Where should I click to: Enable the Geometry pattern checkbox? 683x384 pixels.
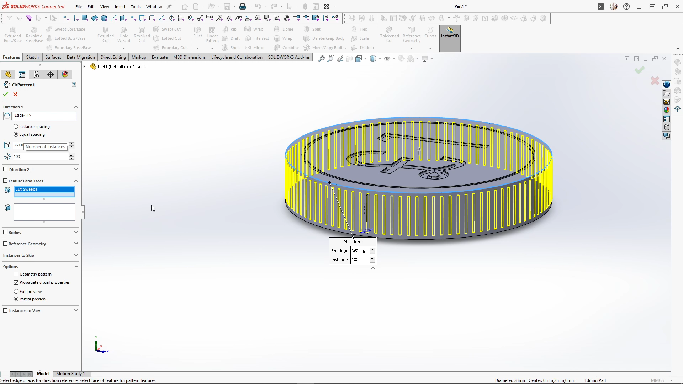[x=16, y=274]
